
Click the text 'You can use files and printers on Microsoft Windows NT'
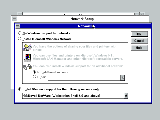72,55
